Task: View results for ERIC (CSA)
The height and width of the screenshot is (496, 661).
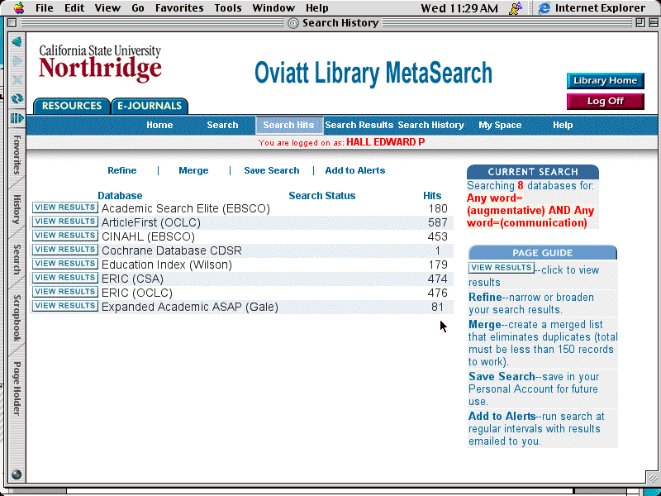Action: [x=65, y=278]
